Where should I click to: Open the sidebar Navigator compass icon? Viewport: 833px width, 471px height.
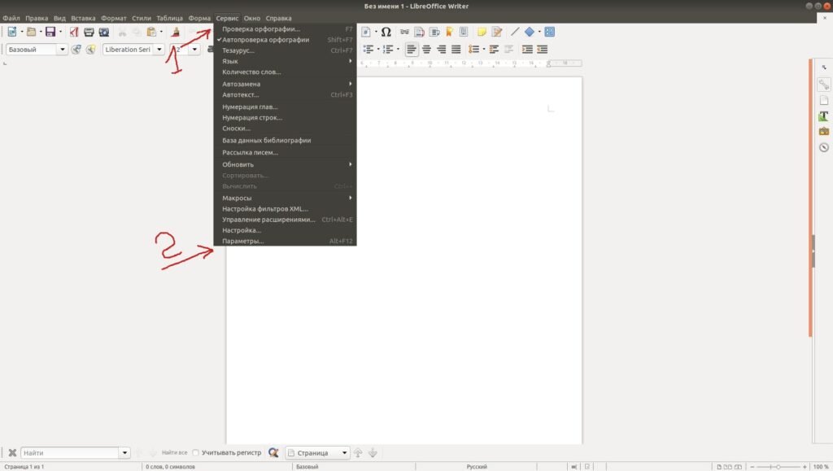[824, 147]
